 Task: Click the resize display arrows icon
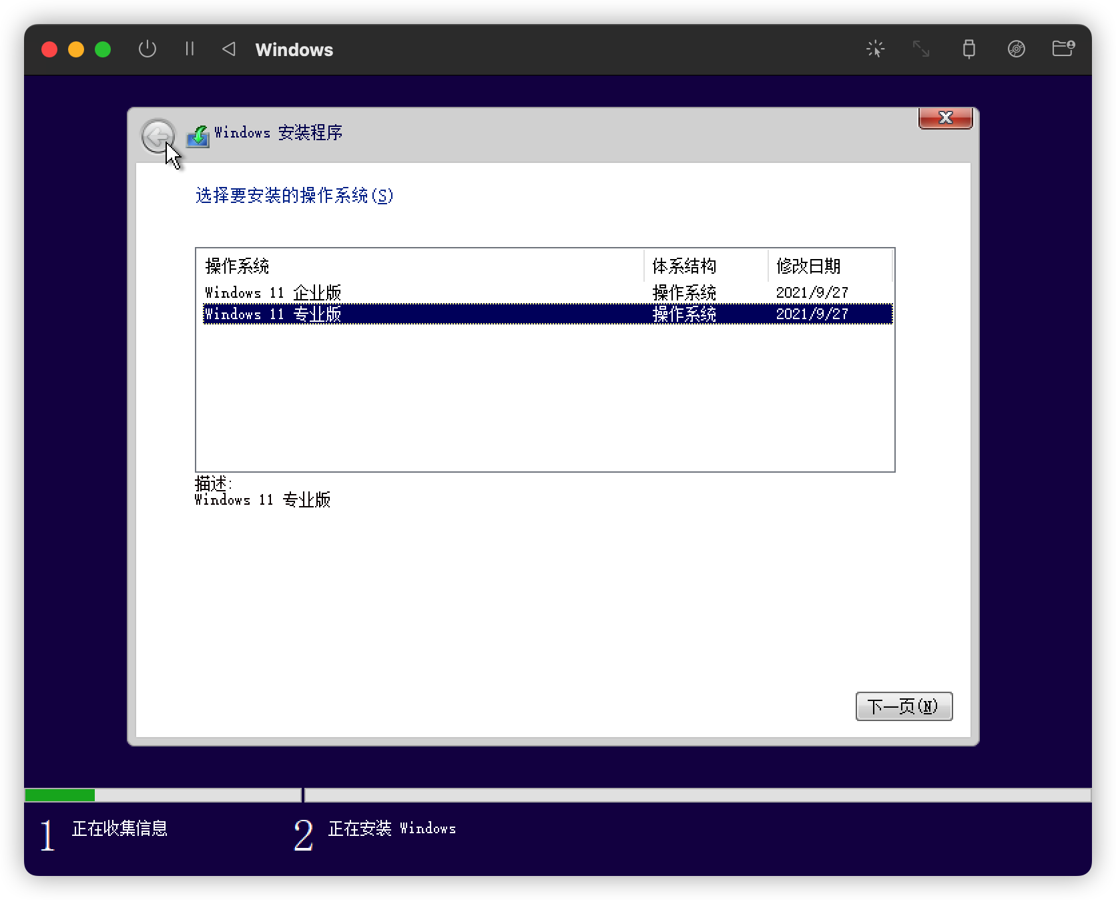pos(921,49)
